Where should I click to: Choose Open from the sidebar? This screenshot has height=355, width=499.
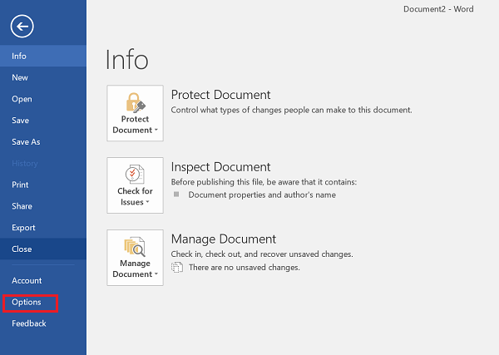[x=43, y=99]
